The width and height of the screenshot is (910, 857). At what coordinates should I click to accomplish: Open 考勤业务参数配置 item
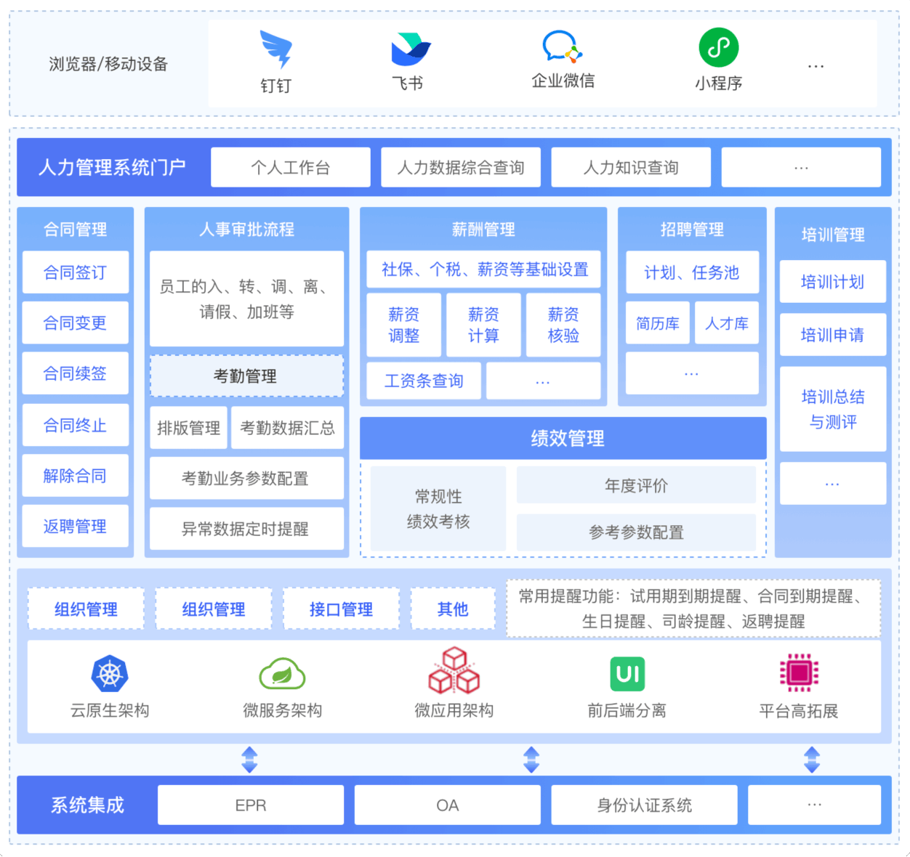coord(246,479)
